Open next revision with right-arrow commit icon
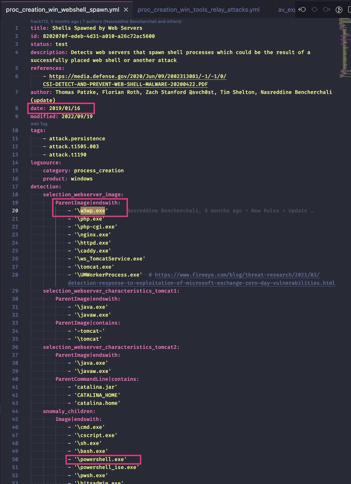This screenshot has height=484, width=351. [x=327, y=9]
